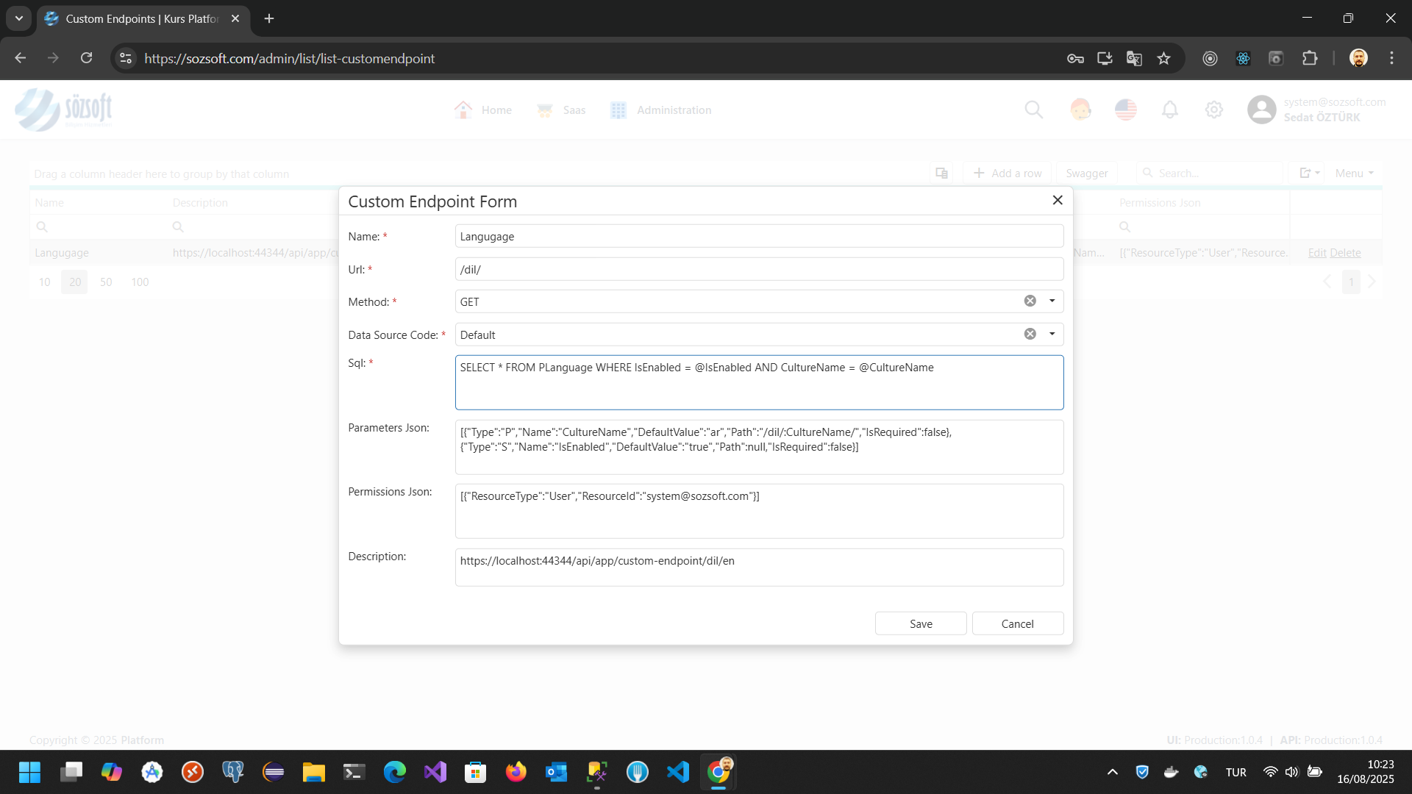View site information icon in address bar
Image resolution: width=1412 pixels, height=794 pixels.
(126, 59)
